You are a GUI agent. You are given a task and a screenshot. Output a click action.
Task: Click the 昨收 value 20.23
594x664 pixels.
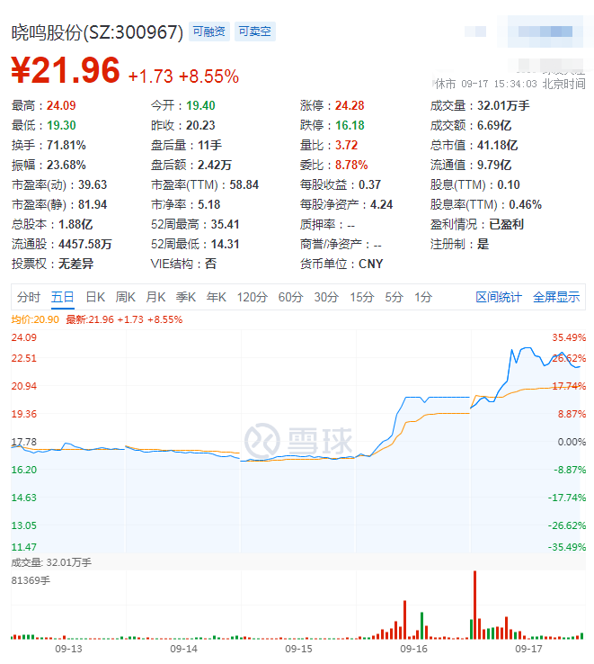[200, 125]
